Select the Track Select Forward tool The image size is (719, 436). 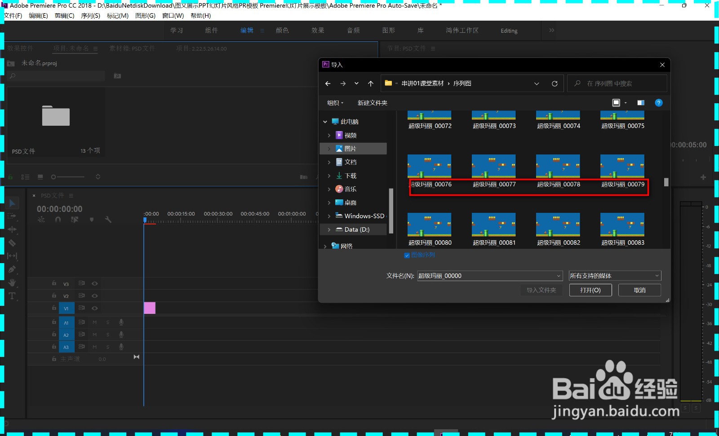(12, 216)
